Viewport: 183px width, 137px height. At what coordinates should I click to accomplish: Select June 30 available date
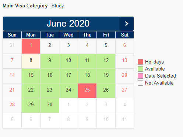pyautogui.click(x=50, y=105)
